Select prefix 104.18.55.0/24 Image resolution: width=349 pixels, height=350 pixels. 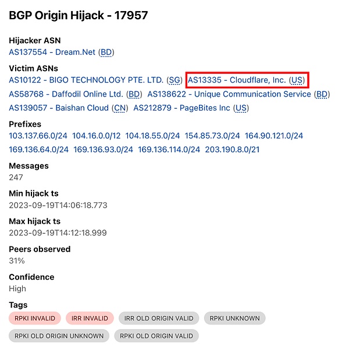pos(152,135)
